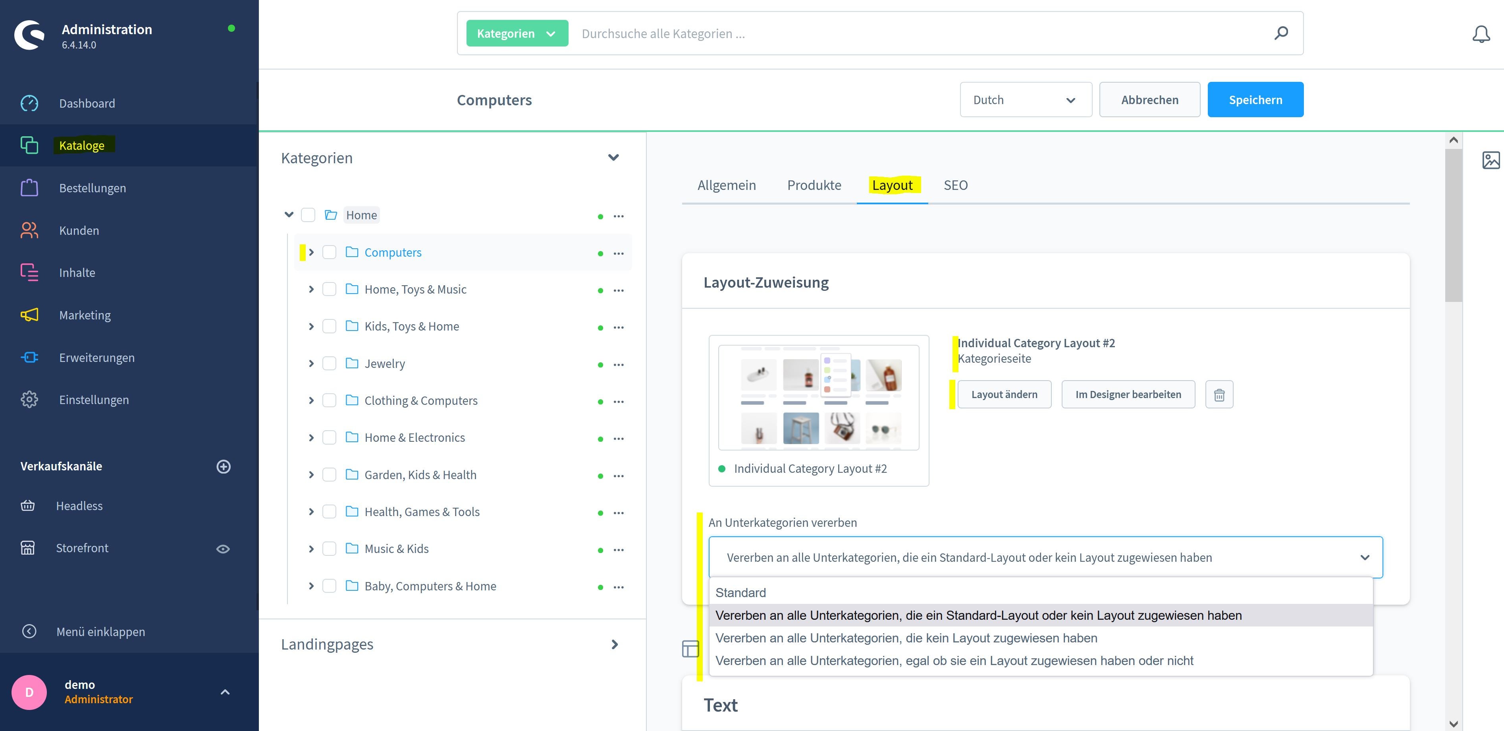The image size is (1504, 731).
Task: Switch to the Allgemein tab
Action: coord(726,185)
